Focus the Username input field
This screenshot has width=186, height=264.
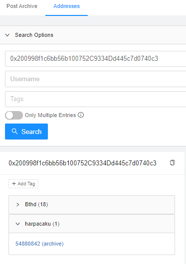(96, 79)
